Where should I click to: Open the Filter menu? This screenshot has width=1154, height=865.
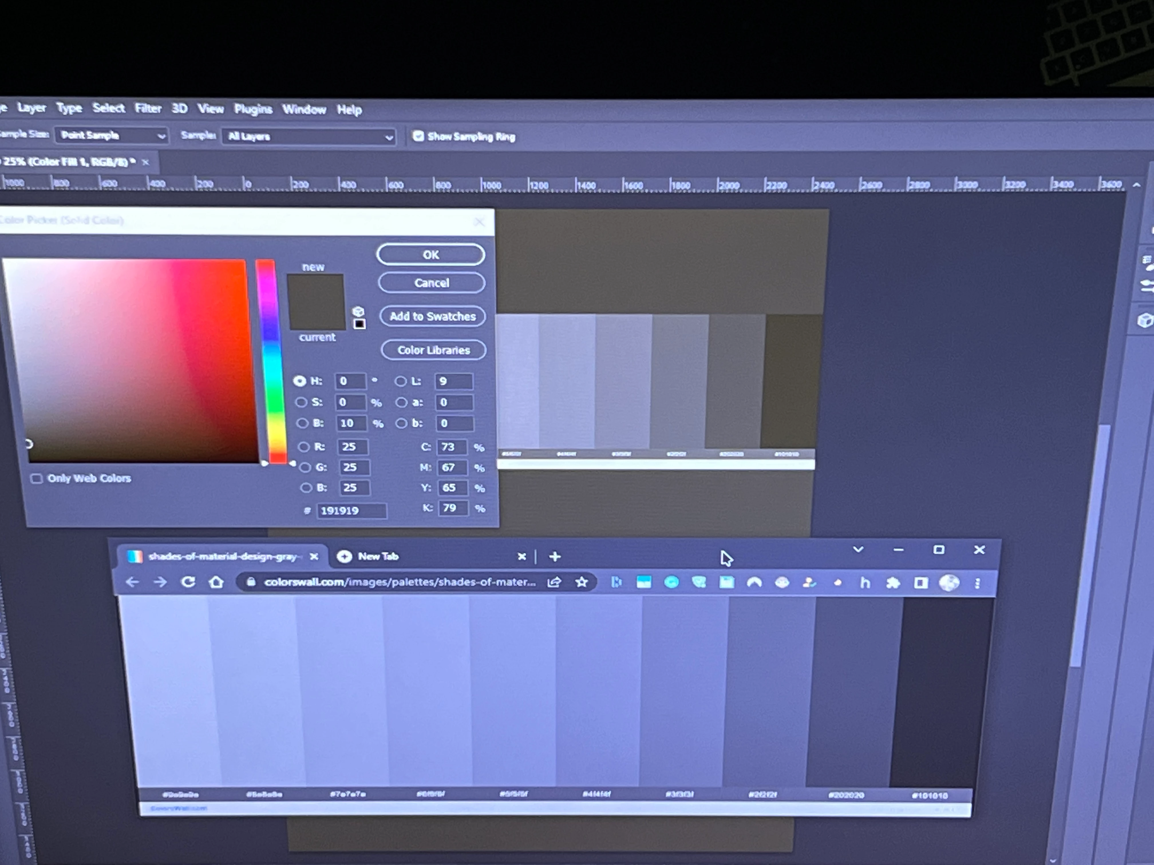coord(148,108)
